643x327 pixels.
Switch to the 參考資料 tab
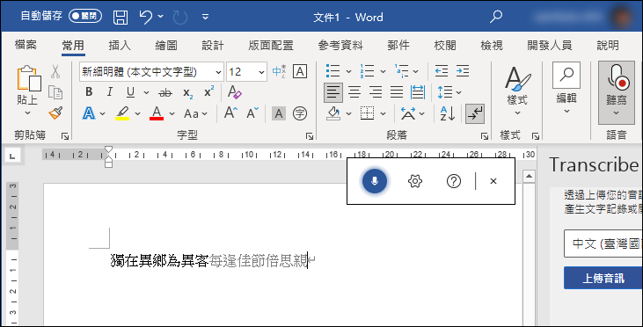click(340, 45)
